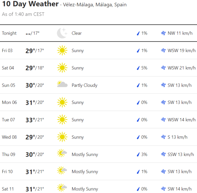
Task: Click the partly cloudy icon for Sun 05
Action: 62,85
